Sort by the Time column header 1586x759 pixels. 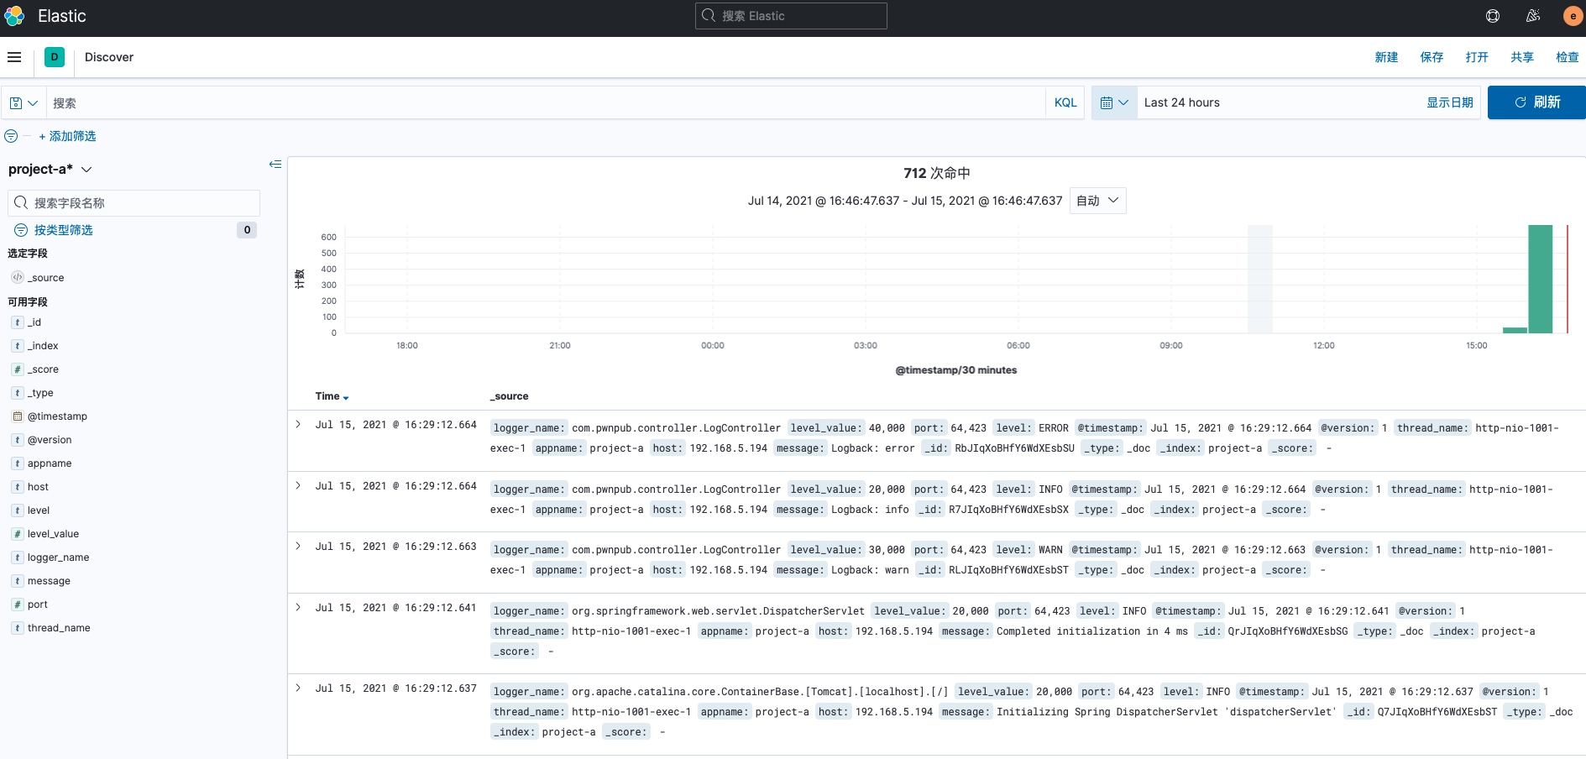(x=332, y=396)
